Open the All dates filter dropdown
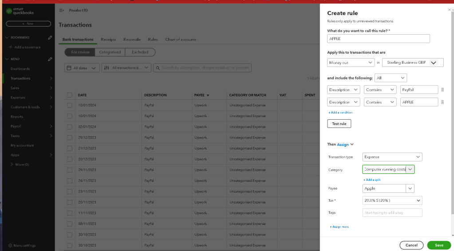454x251 pixels. pyautogui.click(x=82, y=68)
